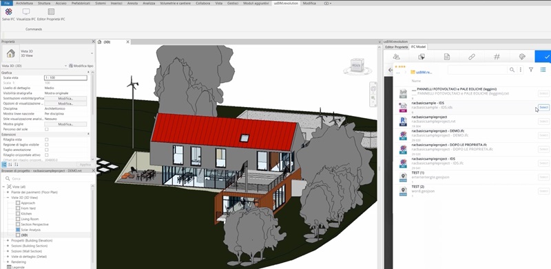Open the Struttura ribbon tab
Image resolution: width=551 pixels, height=269 pixels.
tap(44, 3)
